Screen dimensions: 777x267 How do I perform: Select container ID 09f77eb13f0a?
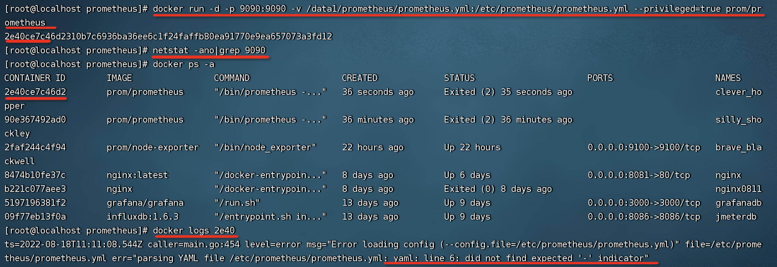(x=35, y=217)
